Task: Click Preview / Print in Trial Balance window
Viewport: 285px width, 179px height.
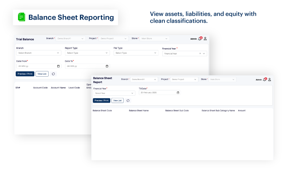Action: point(25,74)
